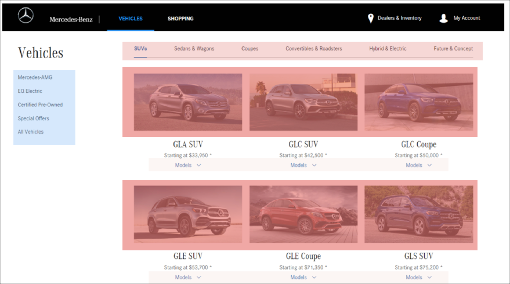Viewport: 510px width, 284px height.
Task: Expand Models dropdown under GLA SUV
Action: tap(188, 165)
